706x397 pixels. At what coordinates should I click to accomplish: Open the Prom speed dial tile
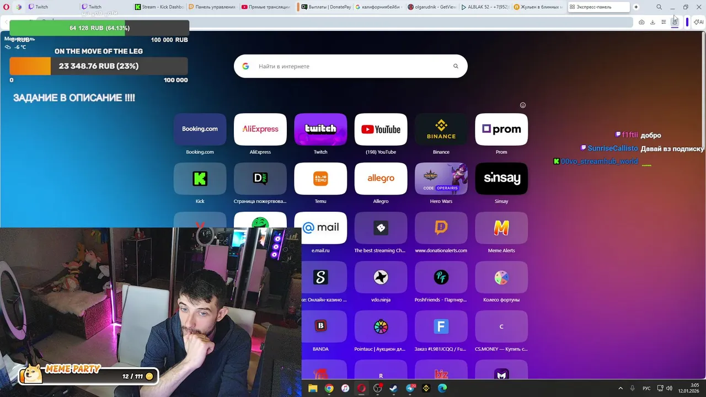(x=501, y=129)
